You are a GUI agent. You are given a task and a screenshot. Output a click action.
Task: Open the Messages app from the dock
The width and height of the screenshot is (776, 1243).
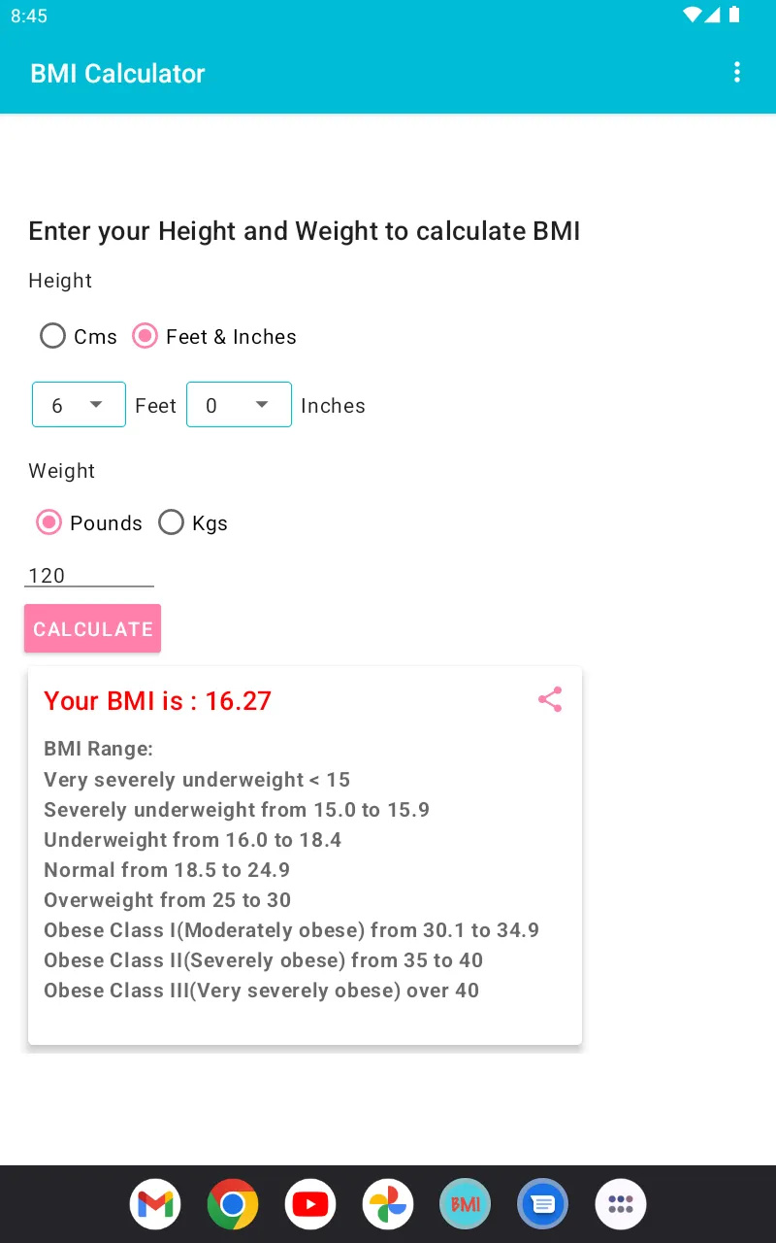click(x=542, y=1204)
